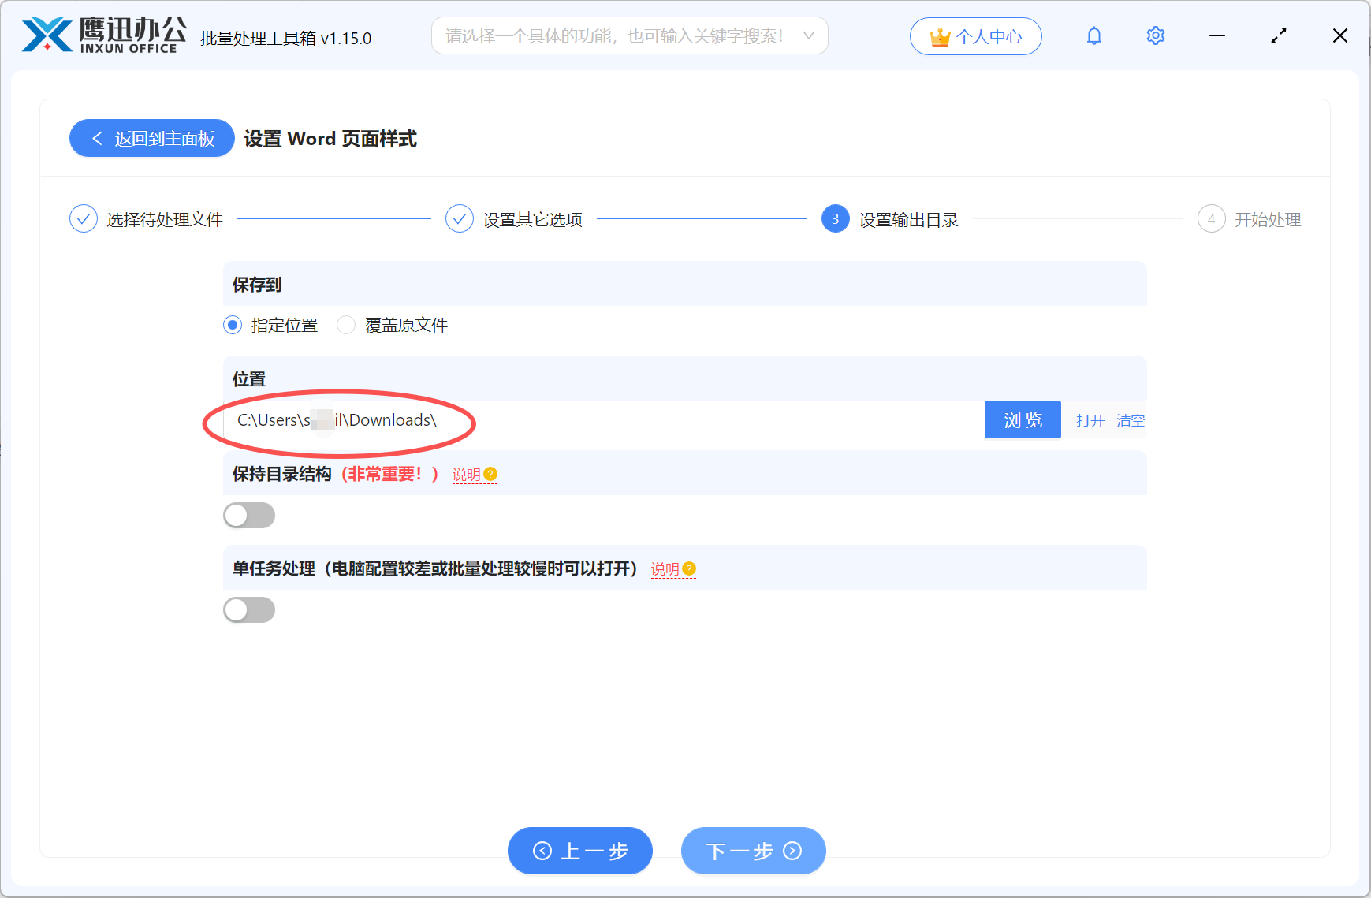The image size is (1371, 898).
Task: Open the notification bell icon
Action: (1094, 35)
